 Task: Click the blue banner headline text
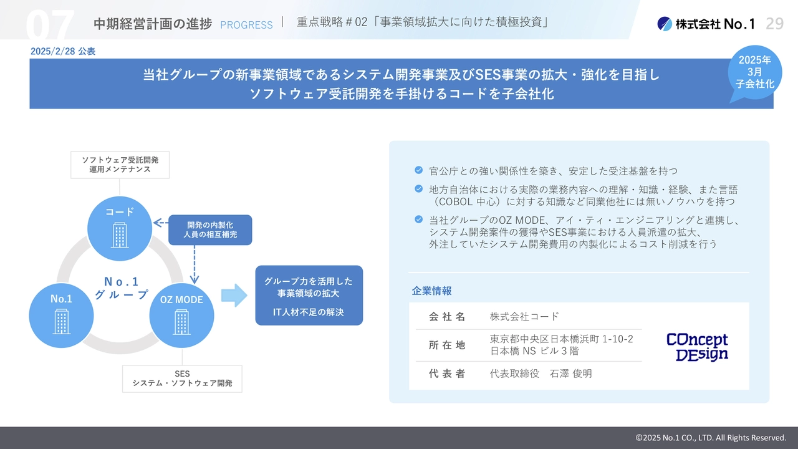[x=401, y=84]
